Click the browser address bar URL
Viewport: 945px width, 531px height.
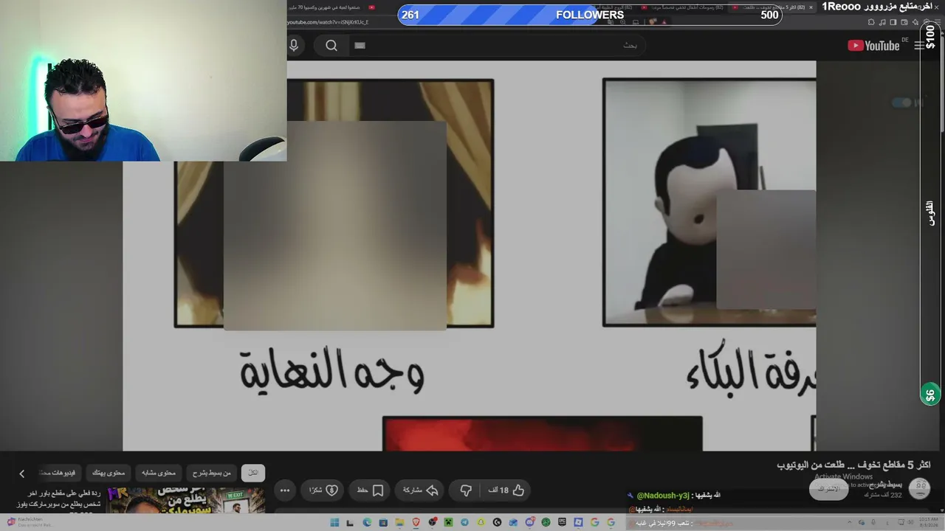pos(329,22)
